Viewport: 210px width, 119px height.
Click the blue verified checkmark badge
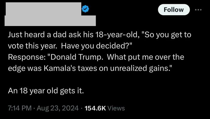(x=85, y=9)
